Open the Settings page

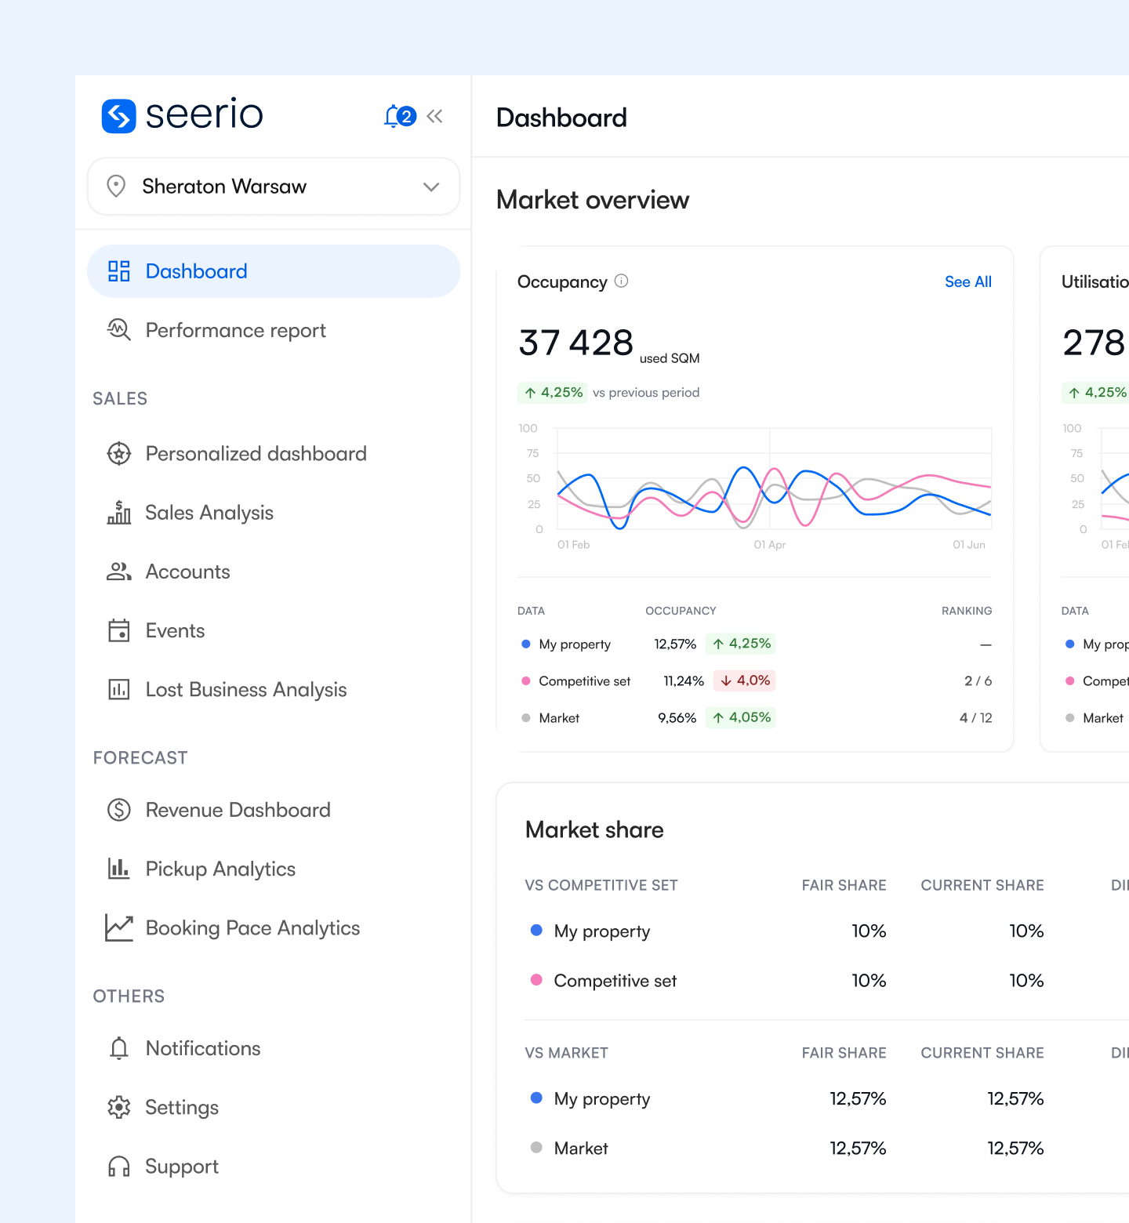181,1107
